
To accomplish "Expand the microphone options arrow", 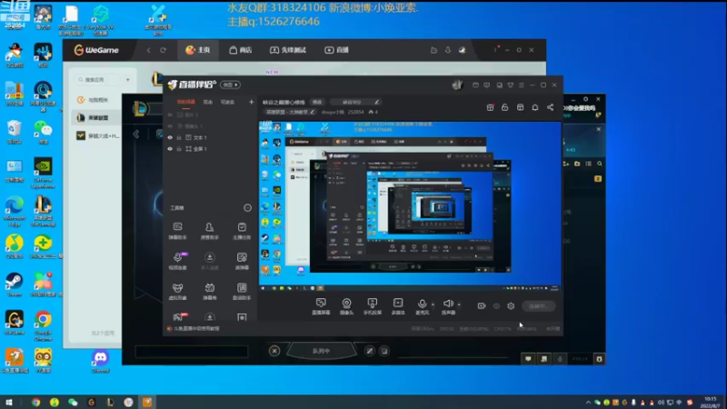I will pos(433,304).
